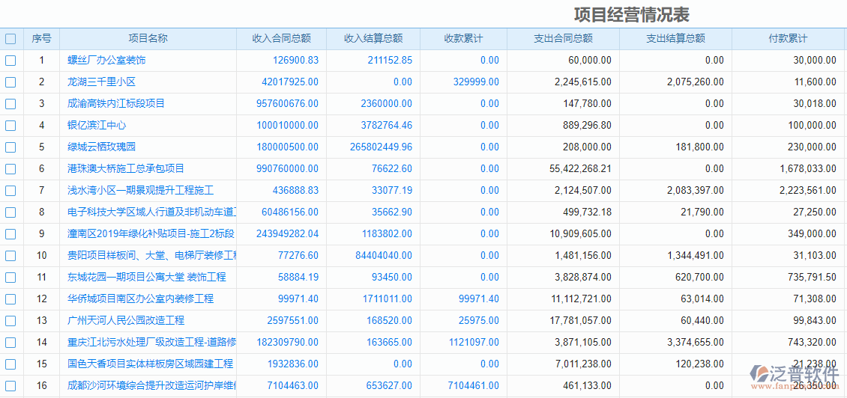Click the 付款累计 column header
The width and height of the screenshot is (847, 398).
(x=788, y=39)
